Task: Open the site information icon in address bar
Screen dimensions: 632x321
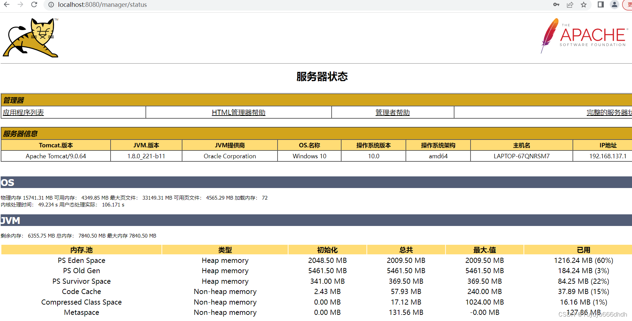Action: pyautogui.click(x=51, y=5)
